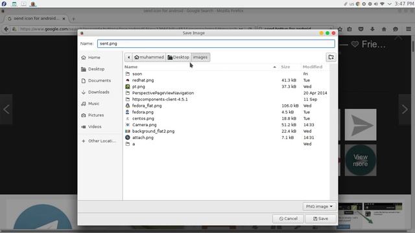Open Documents in the sidebar
Viewport: 415px width, 233px height.
96,80
